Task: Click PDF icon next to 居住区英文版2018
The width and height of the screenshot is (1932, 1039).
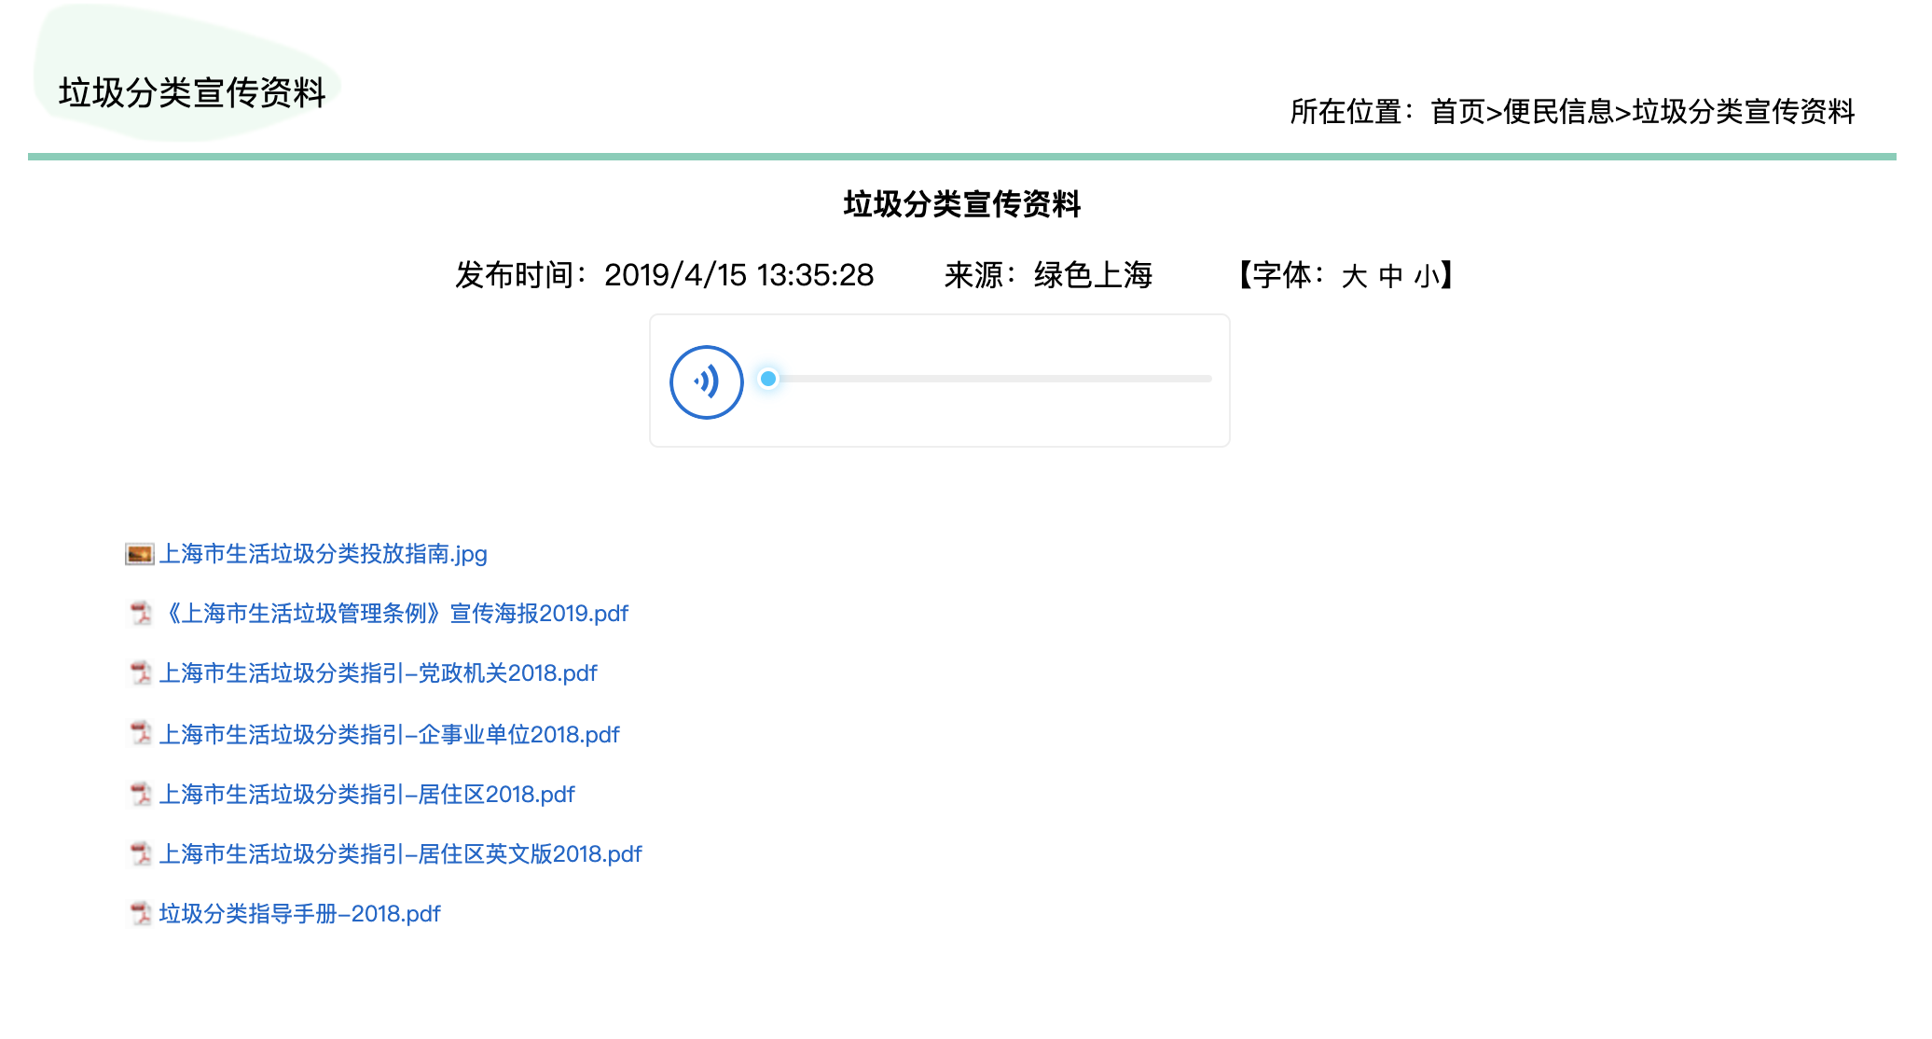Action: (x=141, y=854)
